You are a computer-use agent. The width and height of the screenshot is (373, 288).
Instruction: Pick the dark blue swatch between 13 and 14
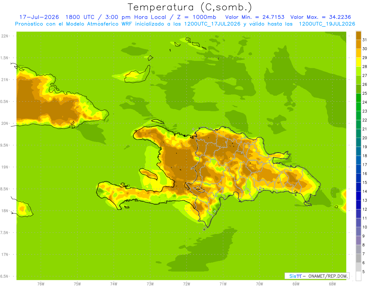point(358,196)
